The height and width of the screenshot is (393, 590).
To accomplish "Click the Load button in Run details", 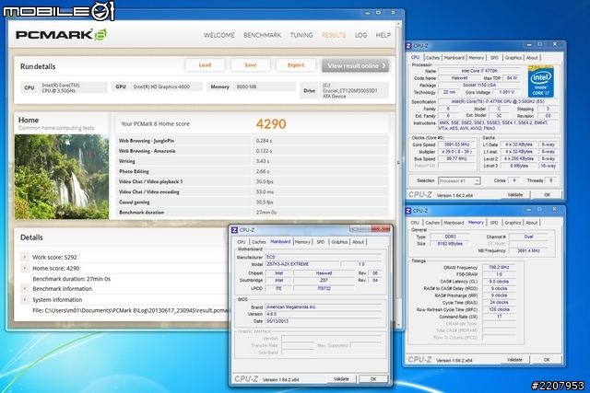I will [x=205, y=65].
